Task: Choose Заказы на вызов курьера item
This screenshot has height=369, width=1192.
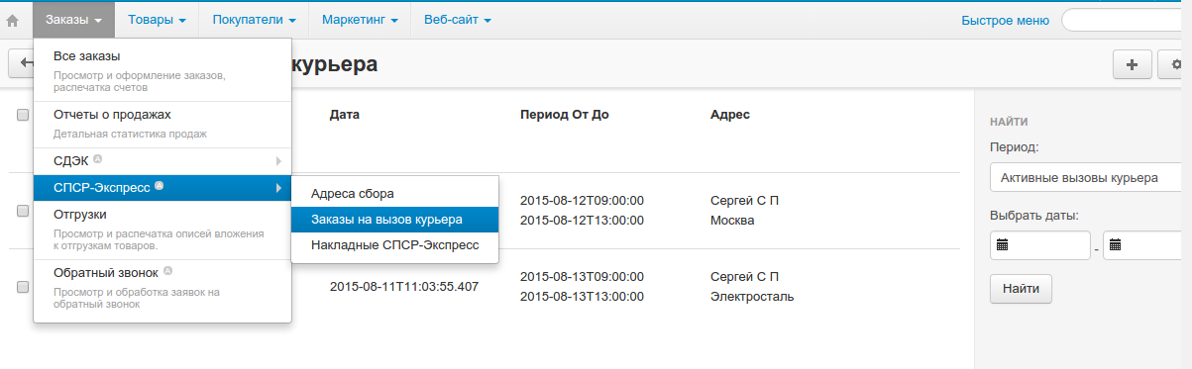Action: pos(394,219)
